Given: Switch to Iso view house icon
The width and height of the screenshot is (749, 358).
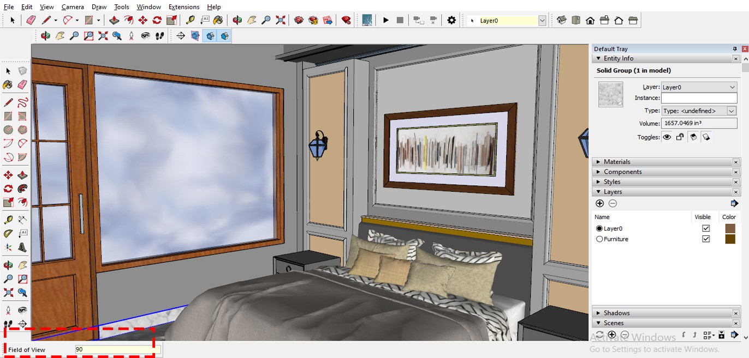Looking at the screenshot, I should [562, 20].
